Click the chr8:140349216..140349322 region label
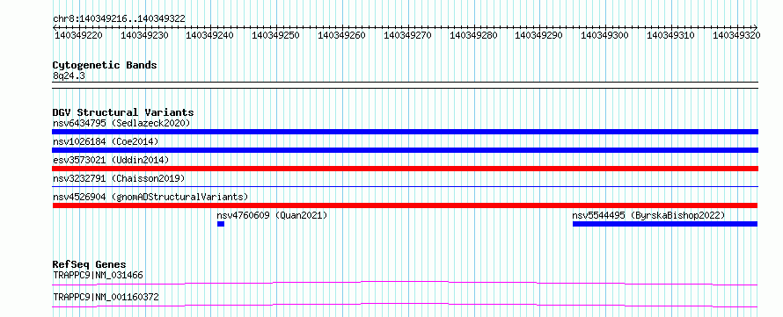The height and width of the screenshot is (317, 783). (x=119, y=18)
